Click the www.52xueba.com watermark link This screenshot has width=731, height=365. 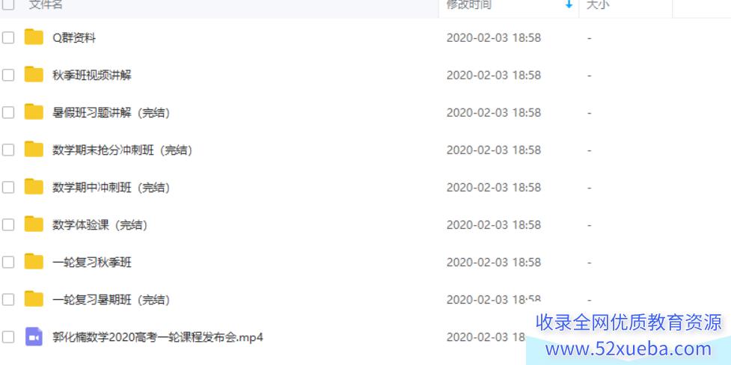pos(628,349)
